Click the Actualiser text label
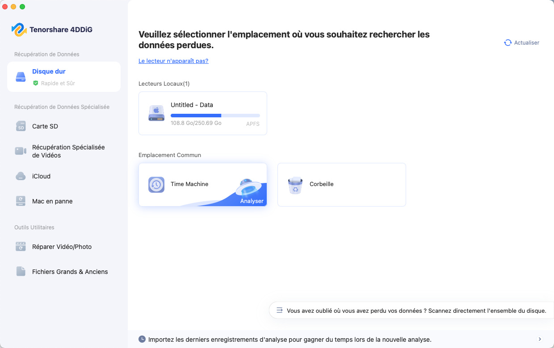The height and width of the screenshot is (348, 554). click(x=527, y=43)
